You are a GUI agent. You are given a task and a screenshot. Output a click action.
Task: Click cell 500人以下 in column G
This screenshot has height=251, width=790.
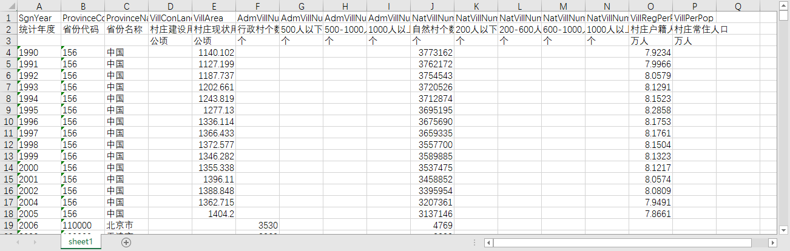(x=301, y=29)
